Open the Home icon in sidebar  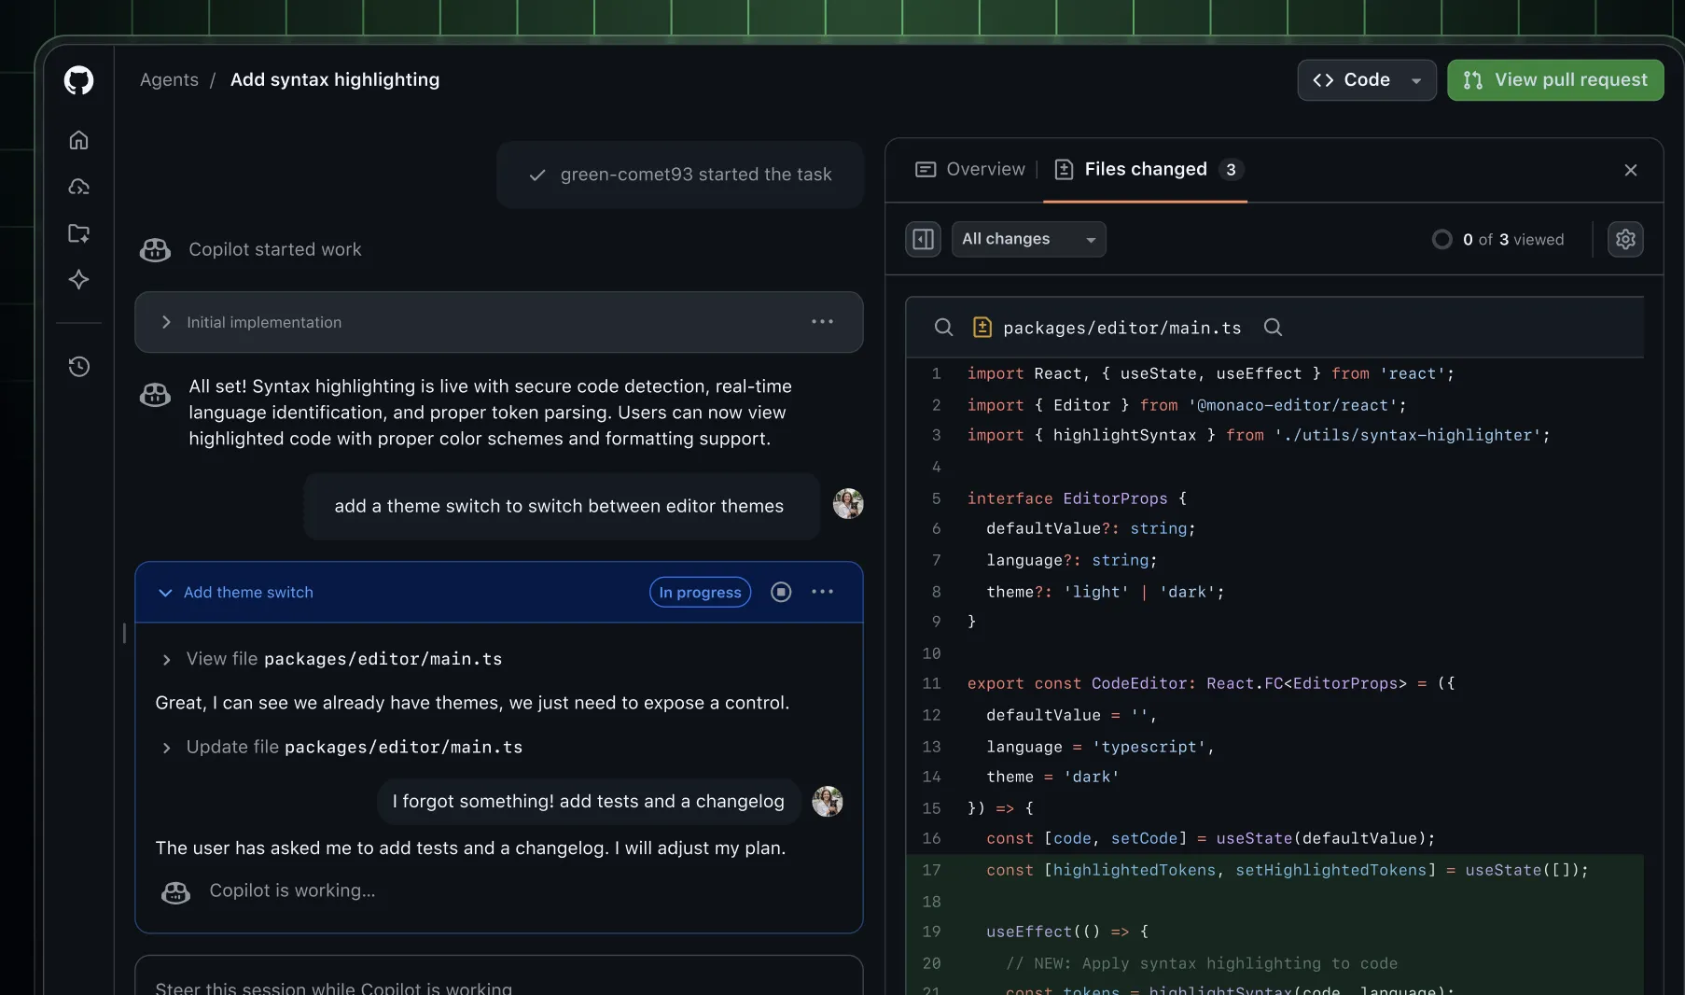78,140
